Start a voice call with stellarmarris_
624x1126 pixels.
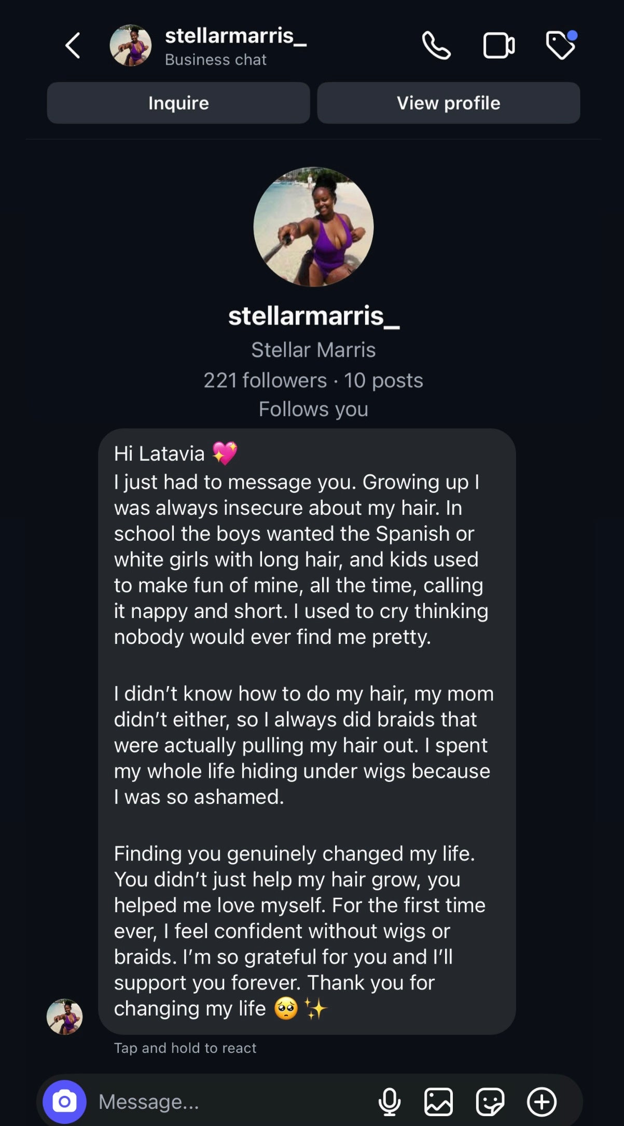pyautogui.click(x=436, y=46)
